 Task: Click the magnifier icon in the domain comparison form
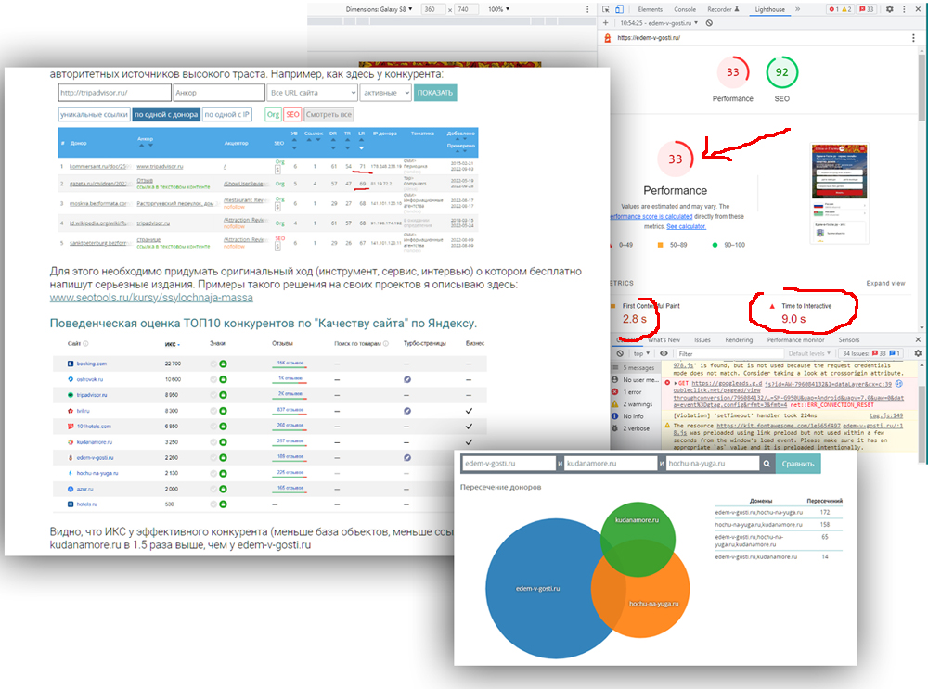tap(767, 464)
